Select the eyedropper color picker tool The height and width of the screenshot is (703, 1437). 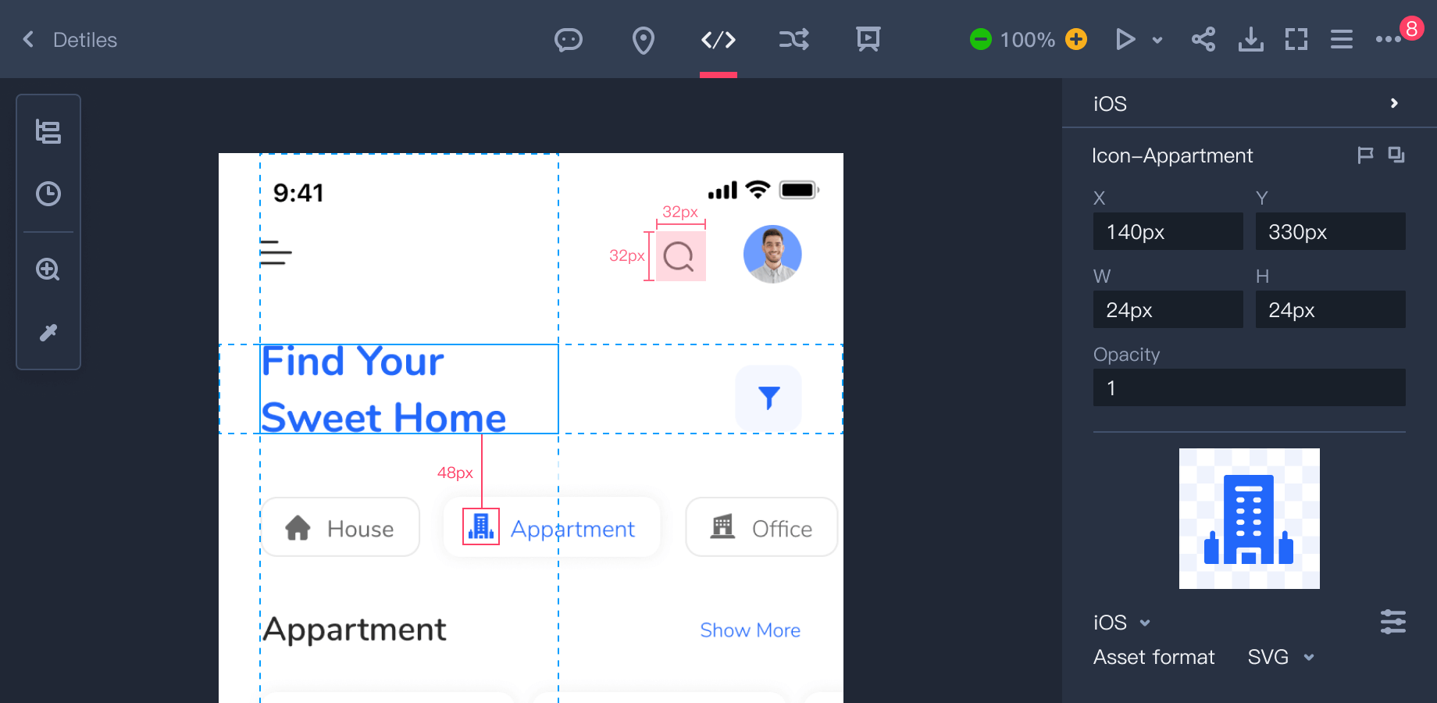pos(48,333)
